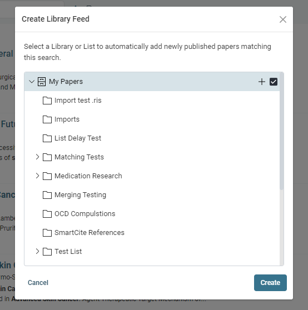
Task: Expand the Test List folder
Action: [37, 251]
